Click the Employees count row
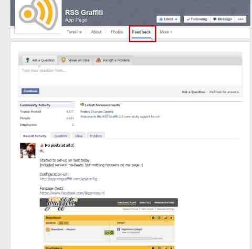This screenshot has height=249, width=252. click(47, 125)
